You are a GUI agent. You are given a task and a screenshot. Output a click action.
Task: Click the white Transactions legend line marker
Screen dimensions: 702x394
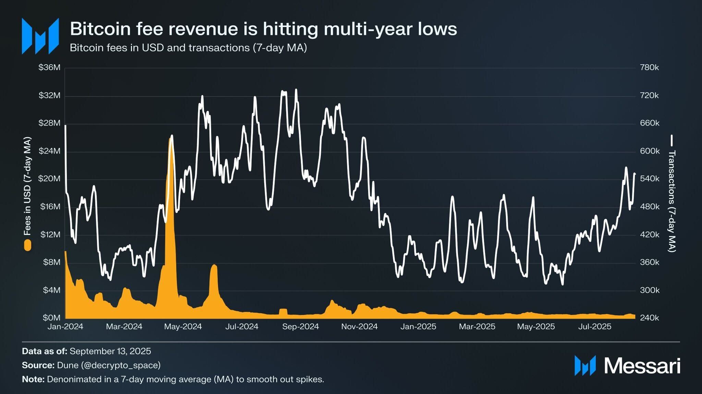pyautogui.click(x=671, y=141)
